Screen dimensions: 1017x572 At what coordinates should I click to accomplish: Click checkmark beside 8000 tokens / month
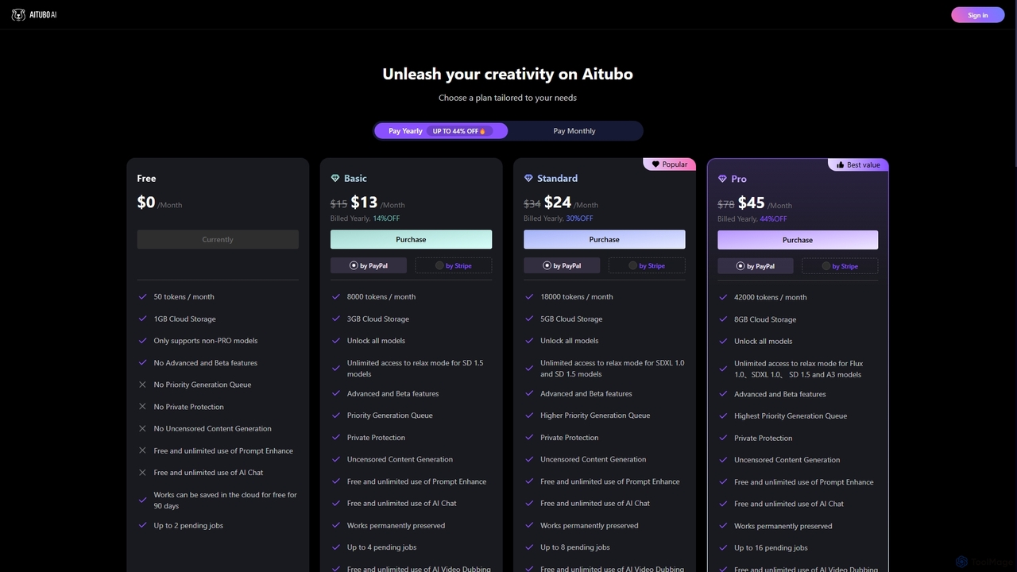[x=335, y=296]
